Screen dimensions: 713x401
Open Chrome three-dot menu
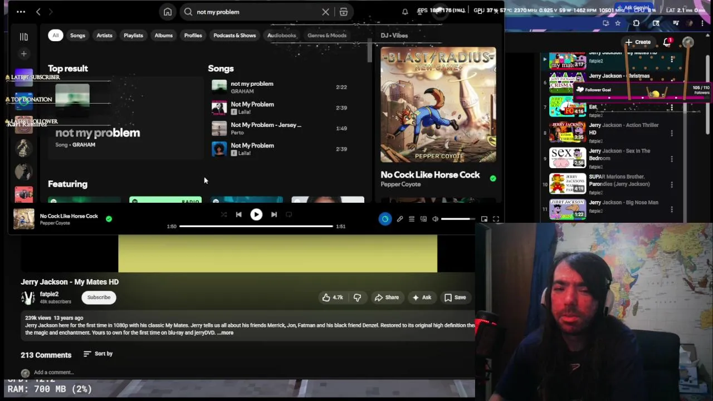click(x=702, y=23)
